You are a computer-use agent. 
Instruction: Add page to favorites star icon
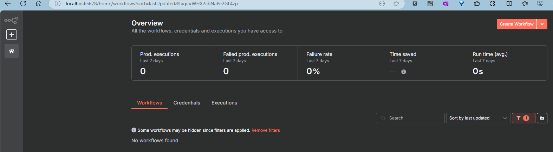396,3
